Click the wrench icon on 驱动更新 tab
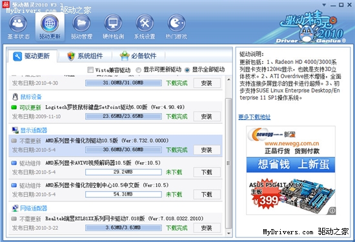 pyautogui.click(x=17, y=56)
